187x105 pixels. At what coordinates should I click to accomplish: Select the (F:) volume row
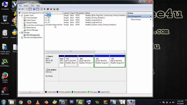pos(85,22)
